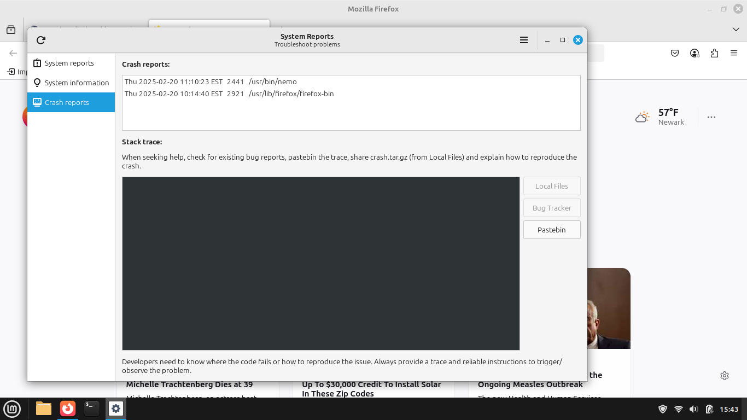747x420 pixels.
Task: Open the Firefox extensions puzzle icon
Action: 714,53
